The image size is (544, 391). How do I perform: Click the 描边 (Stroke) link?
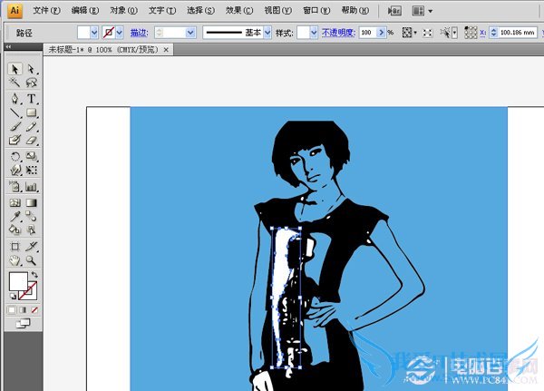139,33
